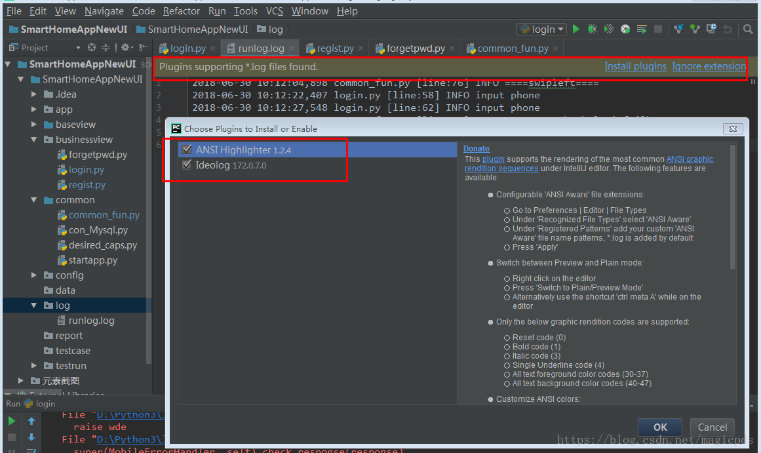
Task: Click the Down the stack trace arrow
Action: [x=31, y=437]
